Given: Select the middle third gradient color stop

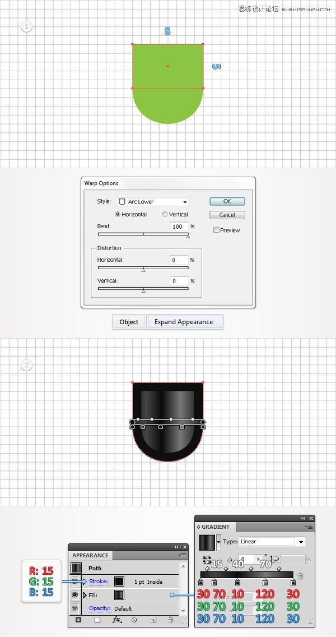Looking at the screenshot, I should pyautogui.click(x=238, y=583).
